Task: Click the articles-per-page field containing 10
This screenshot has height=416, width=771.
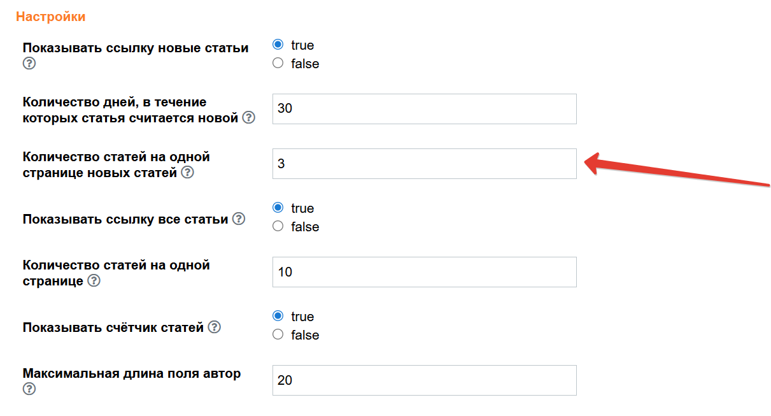Action: (424, 272)
